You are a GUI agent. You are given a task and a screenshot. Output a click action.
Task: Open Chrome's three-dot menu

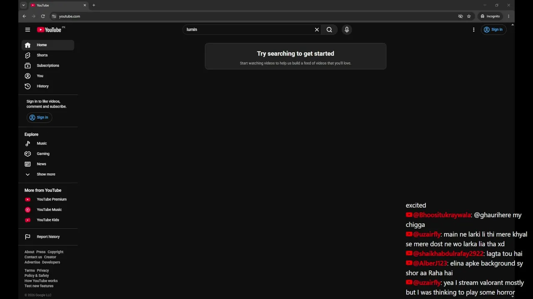point(508,16)
